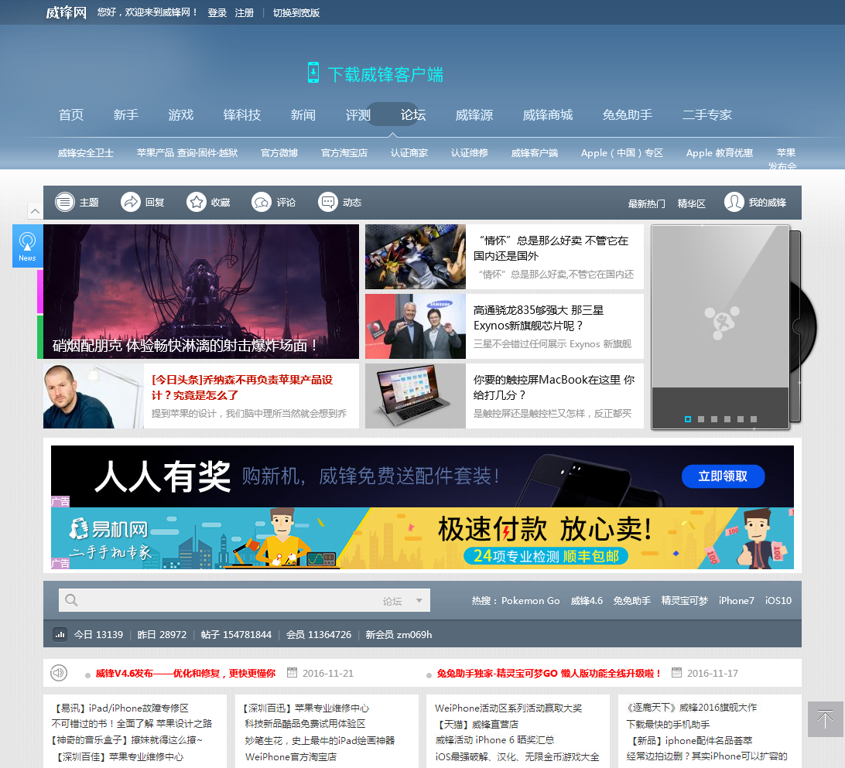Screen dimensions: 845x768
Task: Click the statistics bar chart icon
Action: point(60,634)
